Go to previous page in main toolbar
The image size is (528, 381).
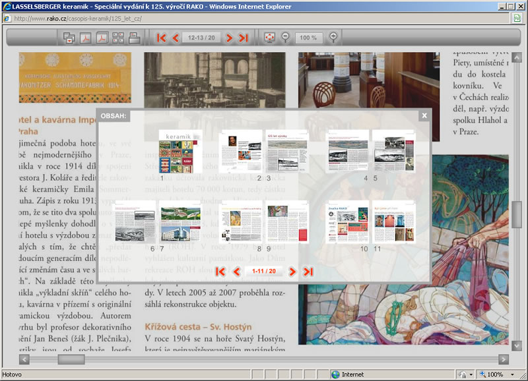click(176, 38)
